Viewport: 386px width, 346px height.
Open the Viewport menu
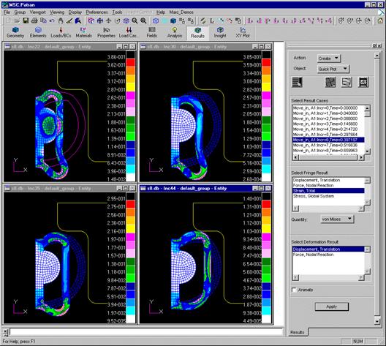[x=38, y=12]
